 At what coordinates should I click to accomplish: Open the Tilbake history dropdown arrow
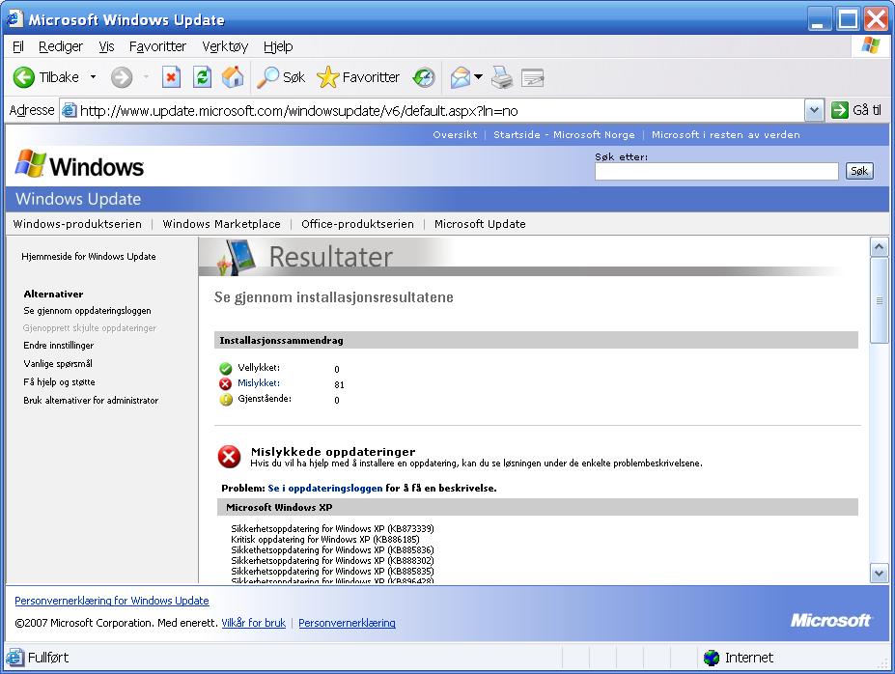point(93,77)
